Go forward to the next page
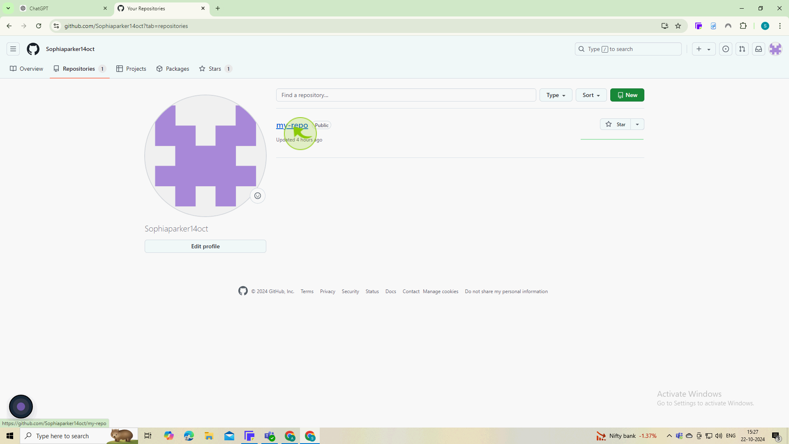Viewport: 789px width, 444px height. pos(24,26)
